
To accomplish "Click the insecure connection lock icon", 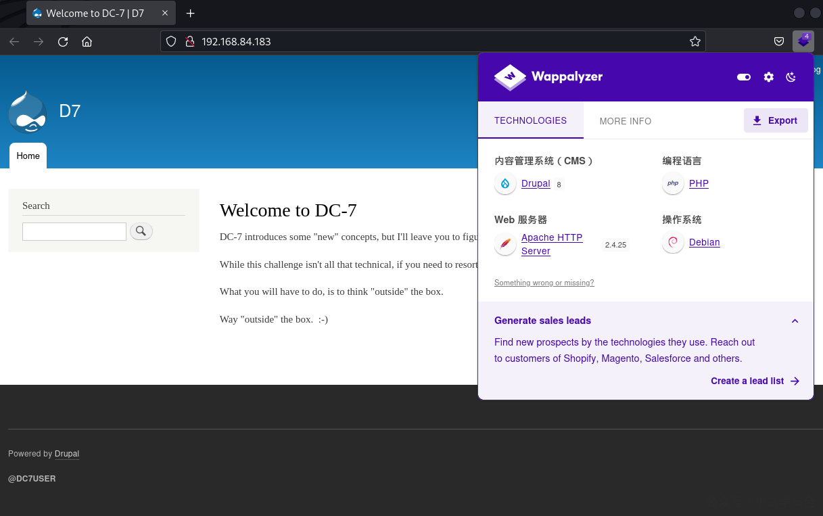I will pyautogui.click(x=189, y=41).
